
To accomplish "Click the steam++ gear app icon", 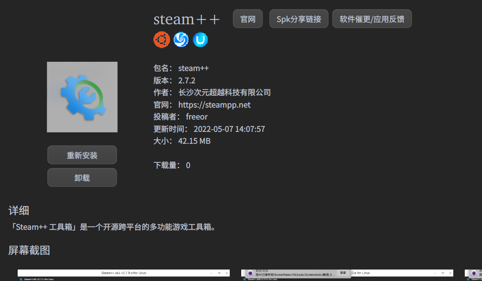I will pos(82,97).
